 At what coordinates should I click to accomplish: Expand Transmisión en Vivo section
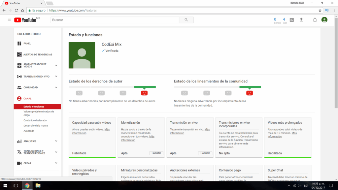point(56,77)
